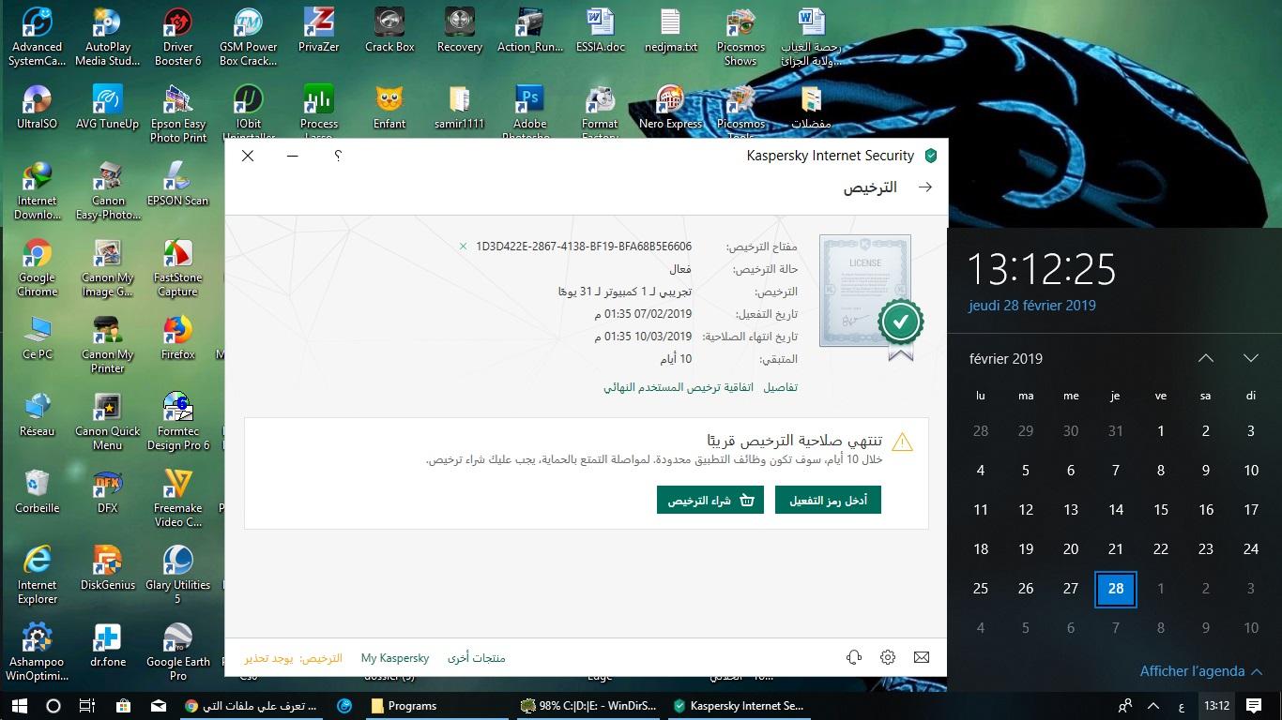
Task: Switch to Chrome window taskbar button
Action: click(251, 705)
